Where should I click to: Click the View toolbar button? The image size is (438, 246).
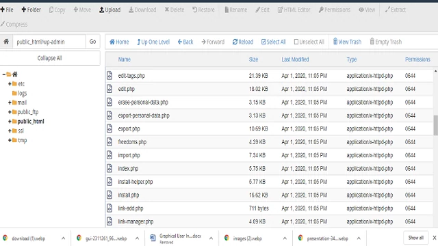[x=367, y=10]
